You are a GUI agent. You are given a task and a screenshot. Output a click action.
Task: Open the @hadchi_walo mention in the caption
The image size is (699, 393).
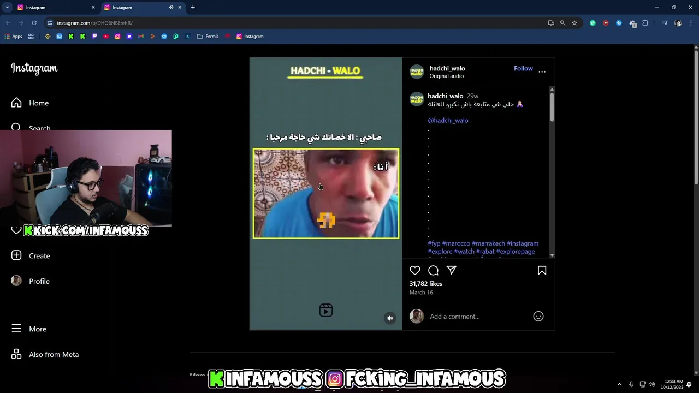[448, 120]
